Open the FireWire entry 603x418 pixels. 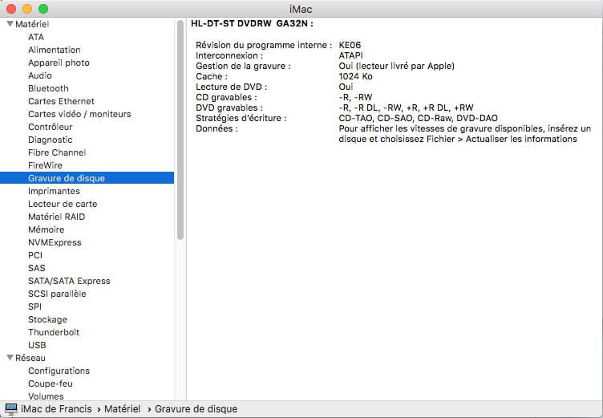point(46,165)
